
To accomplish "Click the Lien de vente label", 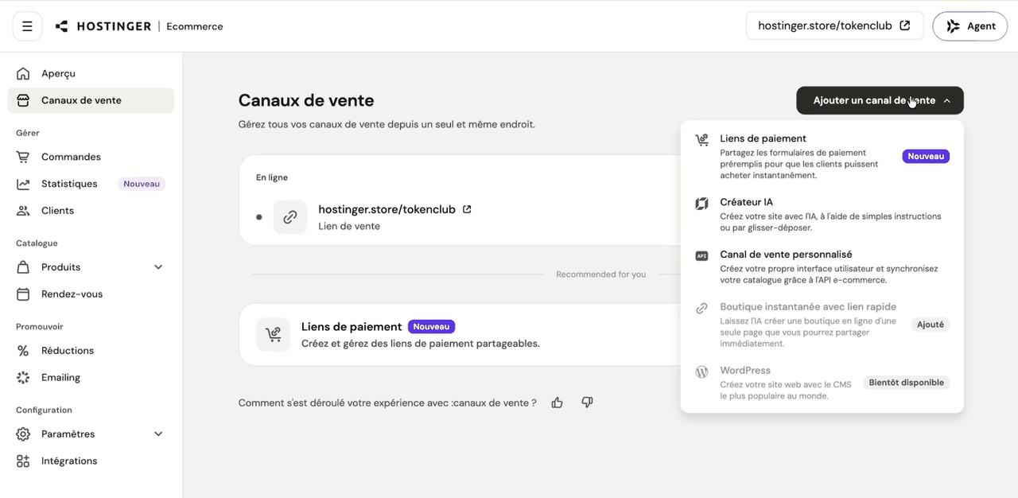I will coord(349,226).
